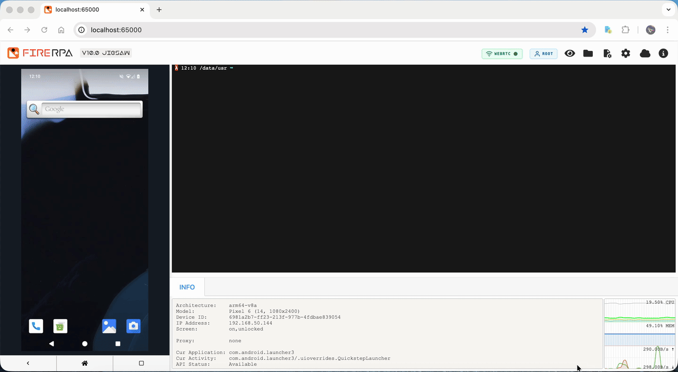Click the ROOT user badge
Viewport: 678px width, 372px height.
coord(543,53)
